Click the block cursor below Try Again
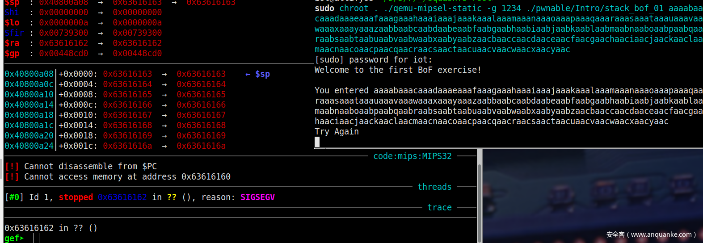Image resolution: width=703 pixels, height=243 pixels. pos(317,142)
